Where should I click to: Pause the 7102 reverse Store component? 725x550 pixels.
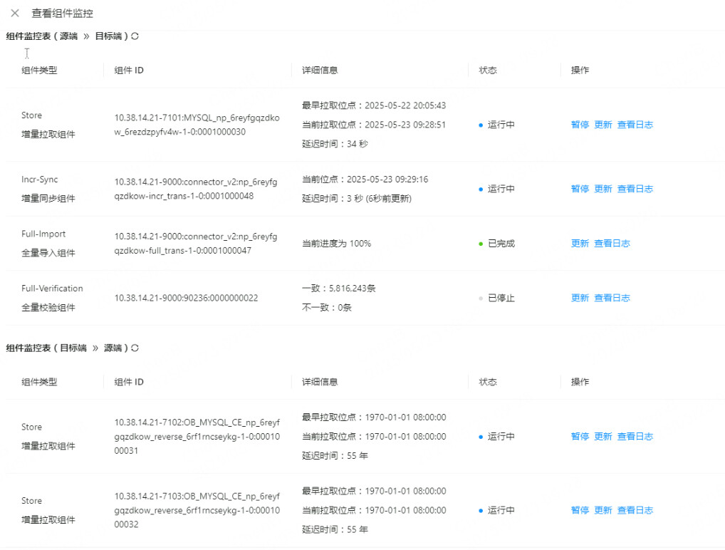(x=580, y=436)
